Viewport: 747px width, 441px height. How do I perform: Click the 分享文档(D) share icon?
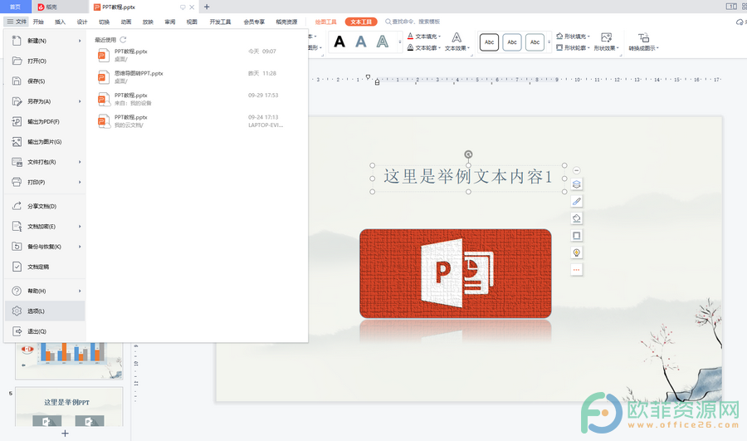(x=17, y=206)
